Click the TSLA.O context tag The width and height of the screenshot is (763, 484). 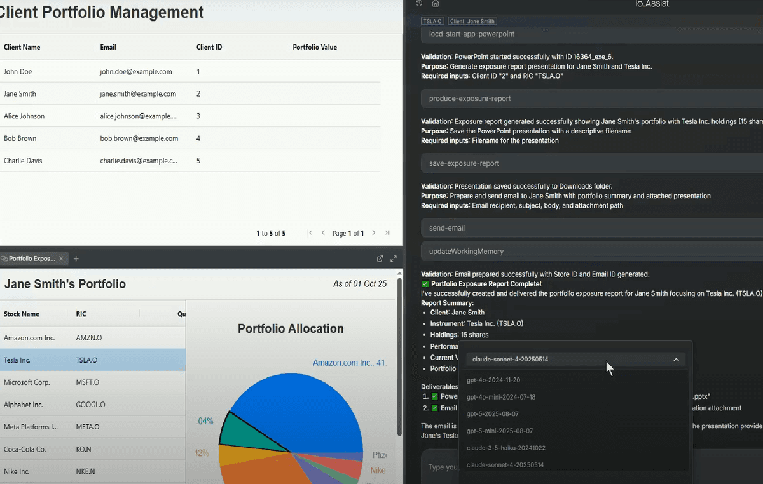432,21
